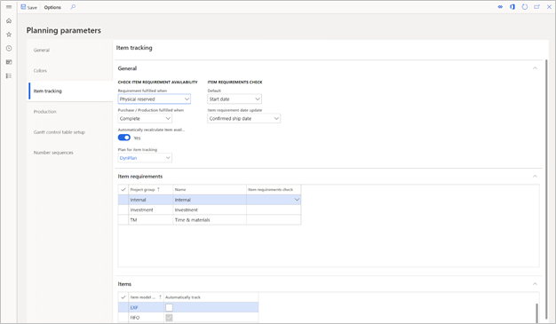Collapse the Item requirements section
This screenshot has height=324, width=556.
[535, 176]
